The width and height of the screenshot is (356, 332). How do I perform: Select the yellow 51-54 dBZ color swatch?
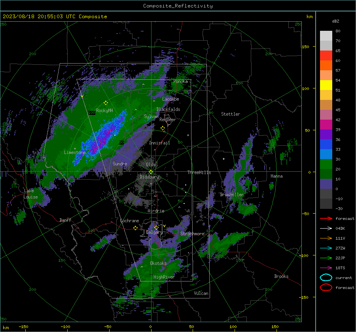(326, 85)
